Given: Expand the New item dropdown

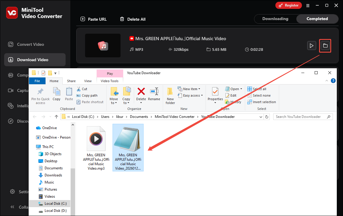Looking at the screenshot, I should click(199, 89).
